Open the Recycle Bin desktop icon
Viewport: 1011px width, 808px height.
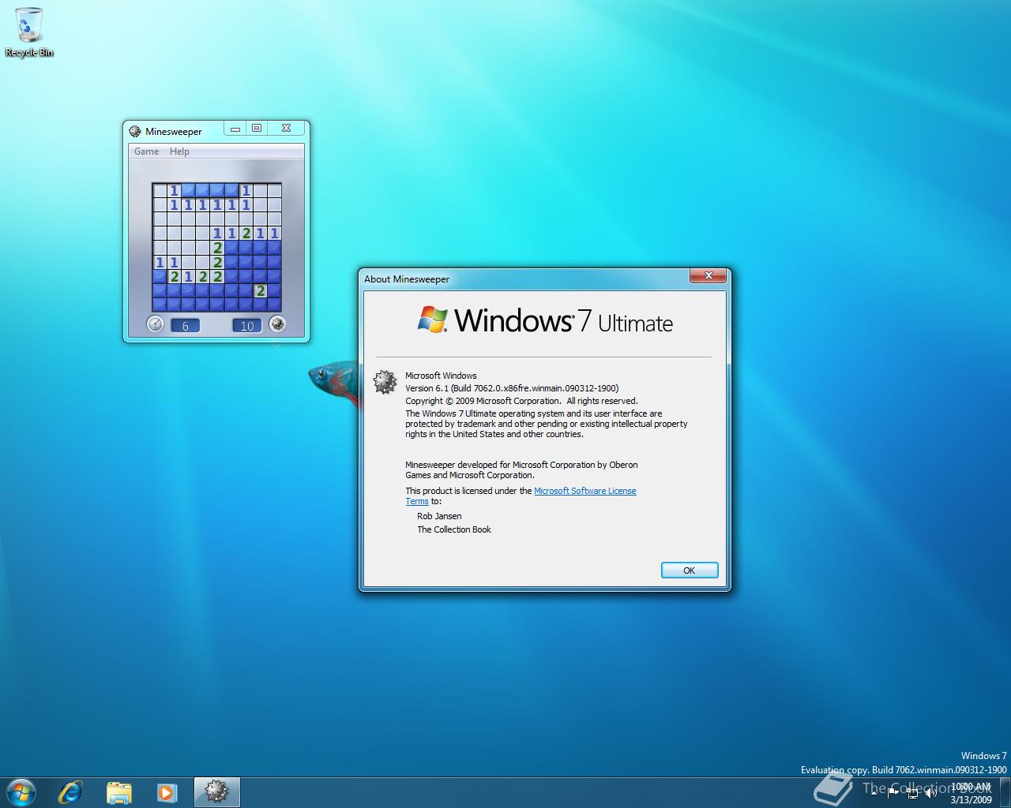29,32
